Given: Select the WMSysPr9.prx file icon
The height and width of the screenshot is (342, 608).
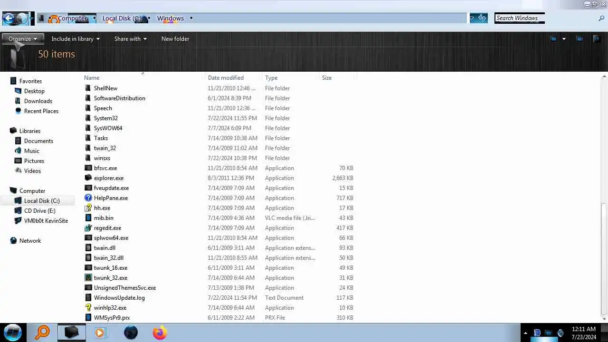Looking at the screenshot, I should [x=88, y=318].
